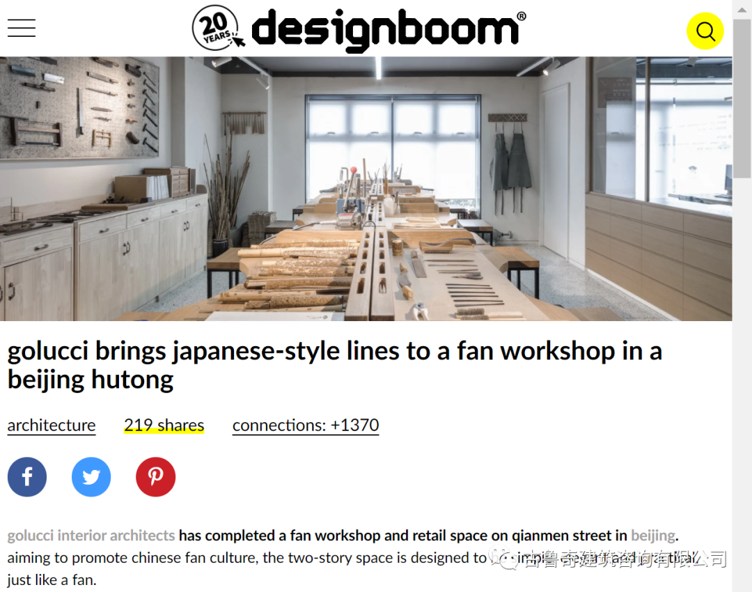Open the beijing tag link
This screenshot has height=592, width=752.
coord(652,536)
